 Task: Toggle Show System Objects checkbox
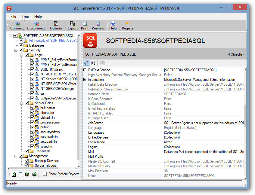coord(45,174)
